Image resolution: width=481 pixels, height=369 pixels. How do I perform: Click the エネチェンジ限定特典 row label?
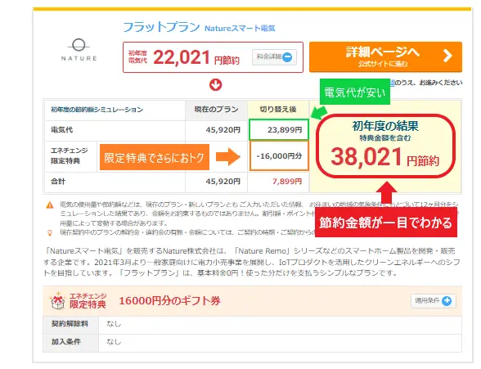[70, 155]
